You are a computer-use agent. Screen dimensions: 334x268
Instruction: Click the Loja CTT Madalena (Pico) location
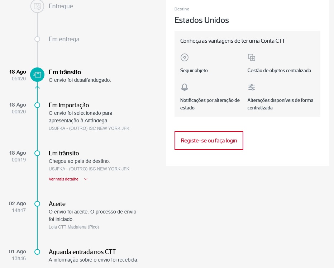pyautogui.click(x=74, y=227)
